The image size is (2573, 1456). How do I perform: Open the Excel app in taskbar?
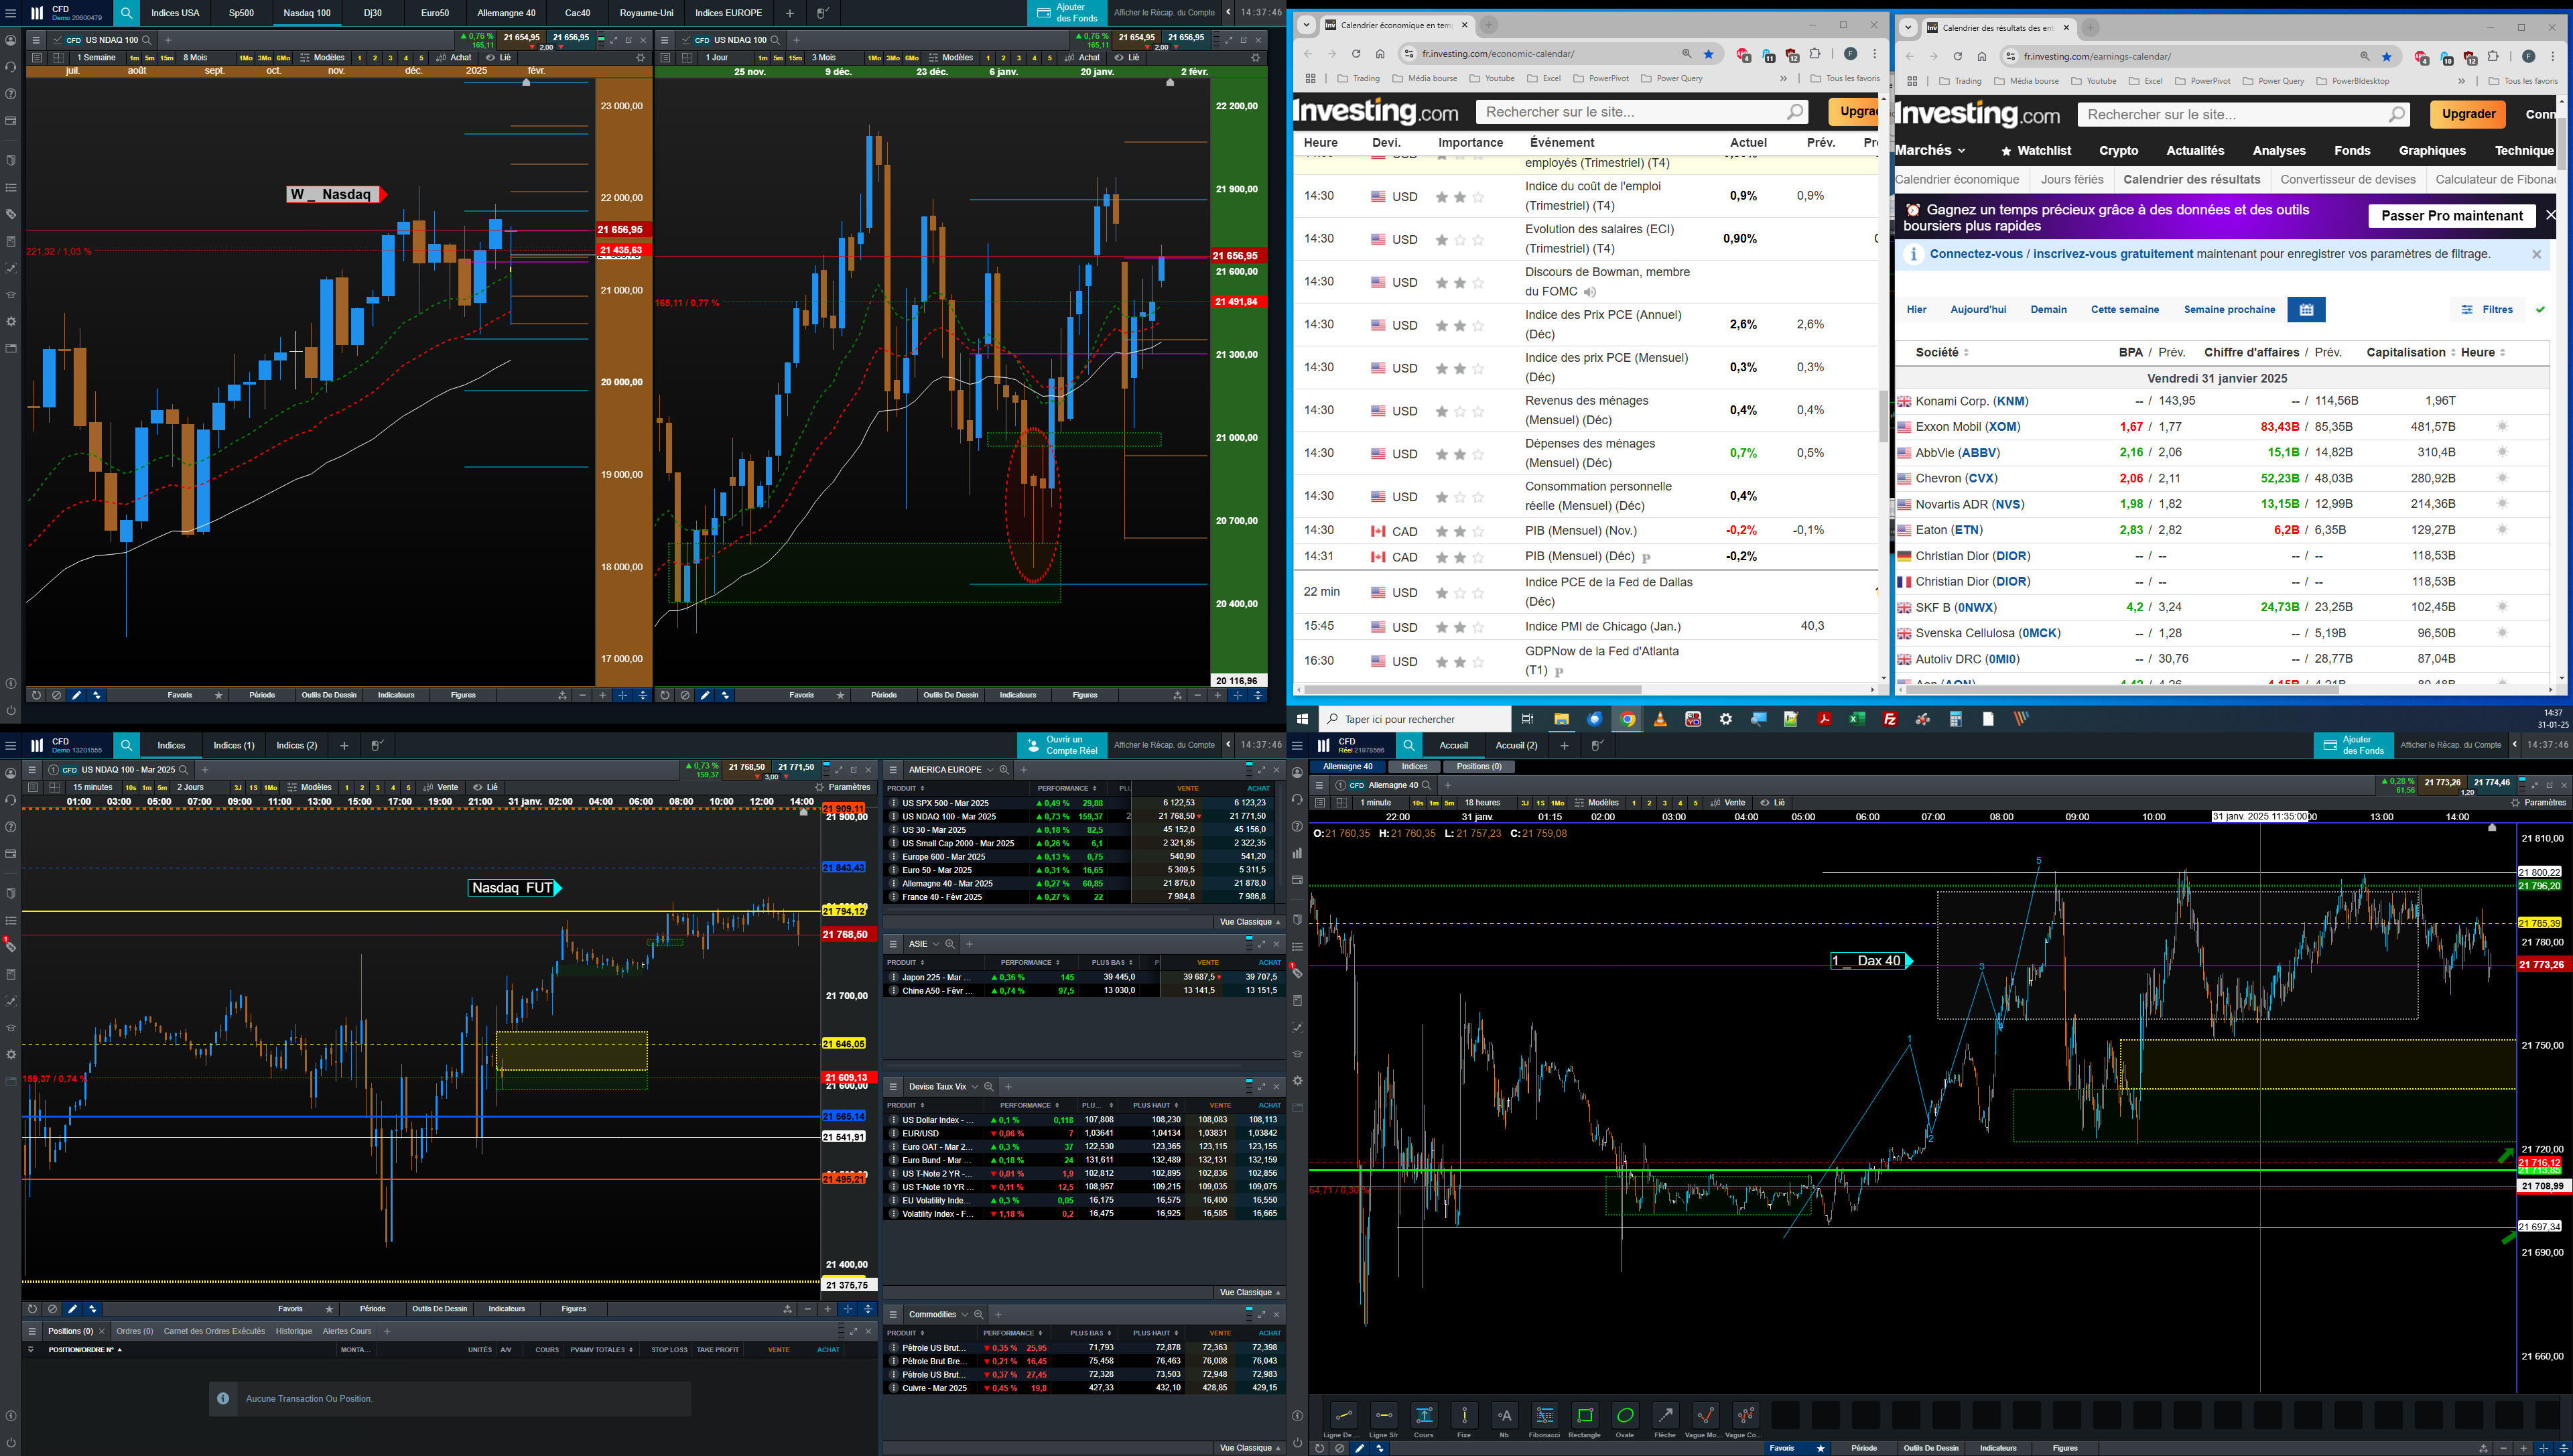coord(1857,719)
